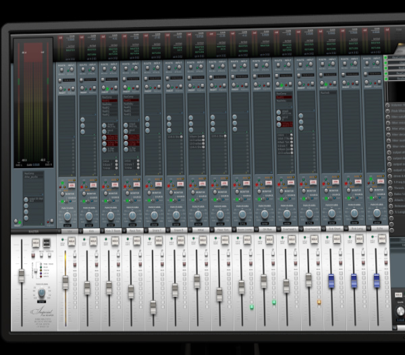Image resolution: width=405 pixels, height=355 pixels.
Task: Open ReaComp on Overhead L FX list
Action: click(x=284, y=94)
